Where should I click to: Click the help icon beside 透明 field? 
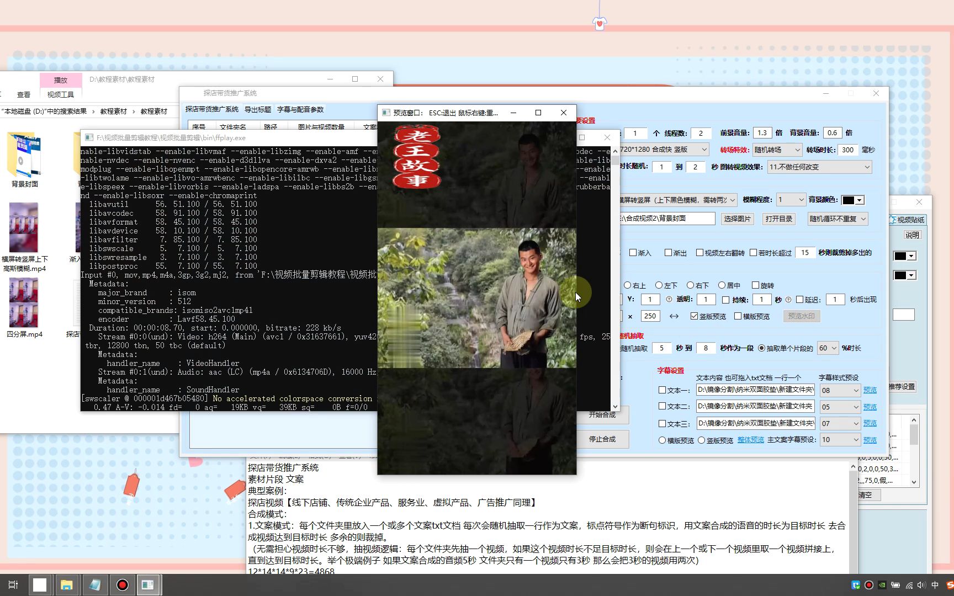coord(669,300)
